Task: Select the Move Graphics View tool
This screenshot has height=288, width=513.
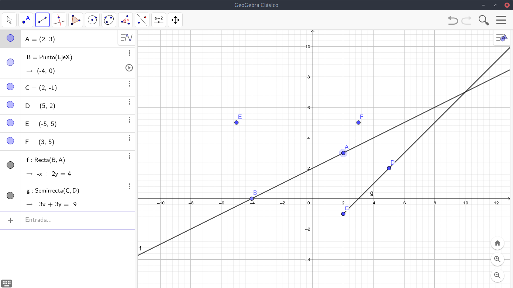Action: 175,20
